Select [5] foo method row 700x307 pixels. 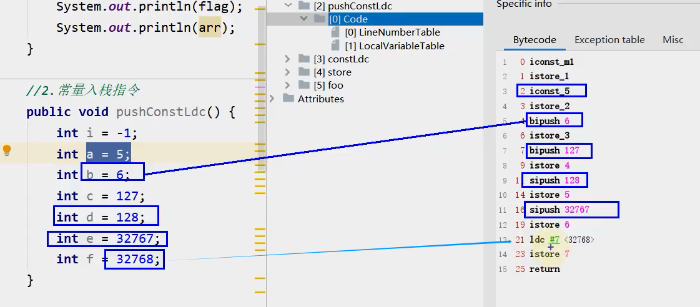pos(328,85)
